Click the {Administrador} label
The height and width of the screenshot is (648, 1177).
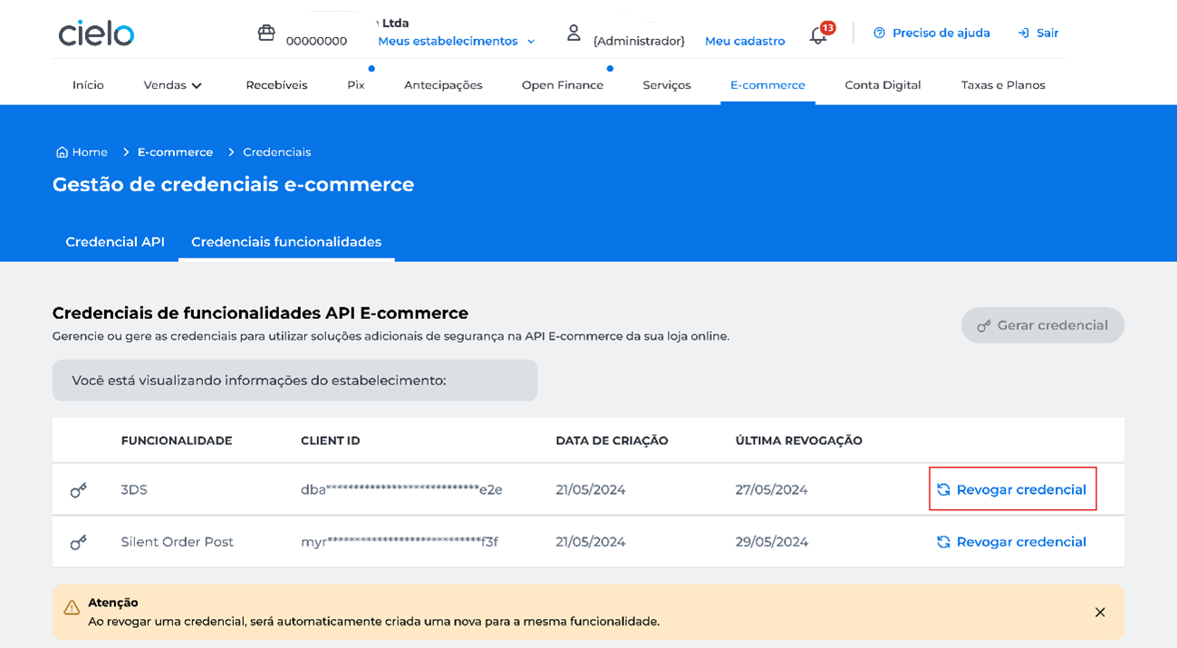pos(639,41)
